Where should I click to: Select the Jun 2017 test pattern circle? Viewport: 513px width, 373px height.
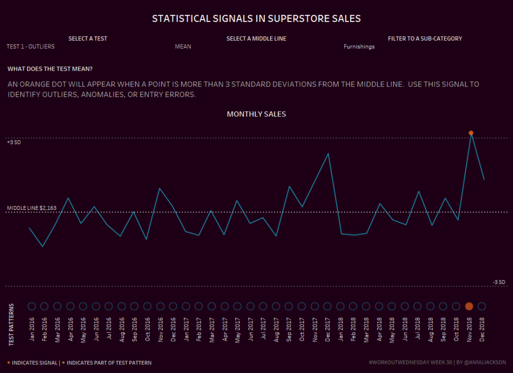[x=250, y=306]
